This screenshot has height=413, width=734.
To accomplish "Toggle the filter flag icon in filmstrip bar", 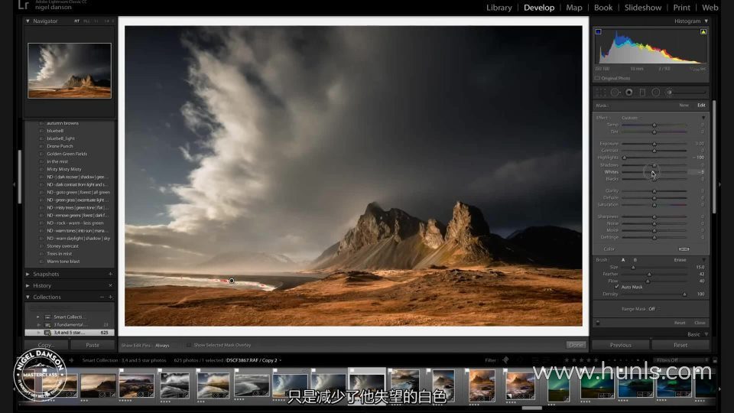I will click(x=505, y=360).
